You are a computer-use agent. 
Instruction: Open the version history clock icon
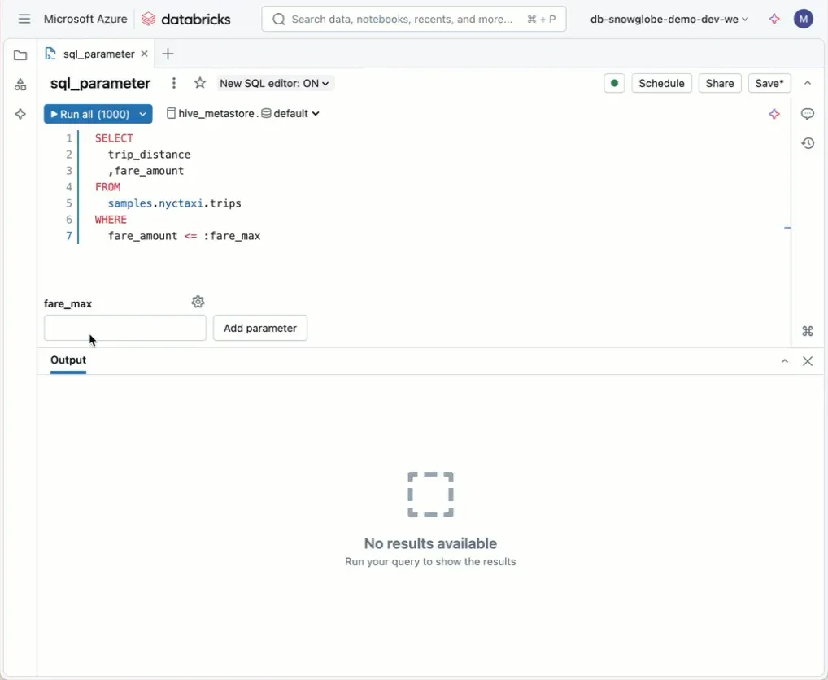click(x=808, y=143)
